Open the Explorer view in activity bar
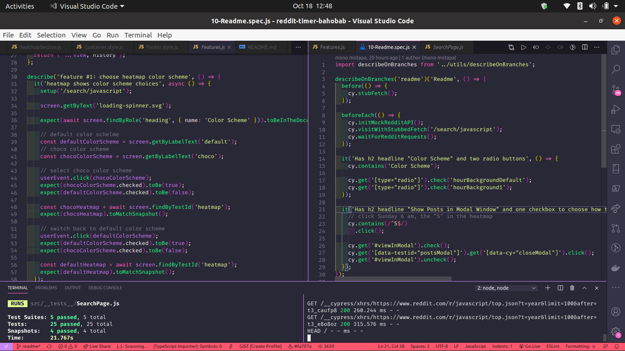The height and width of the screenshot is (351, 625). point(615,49)
